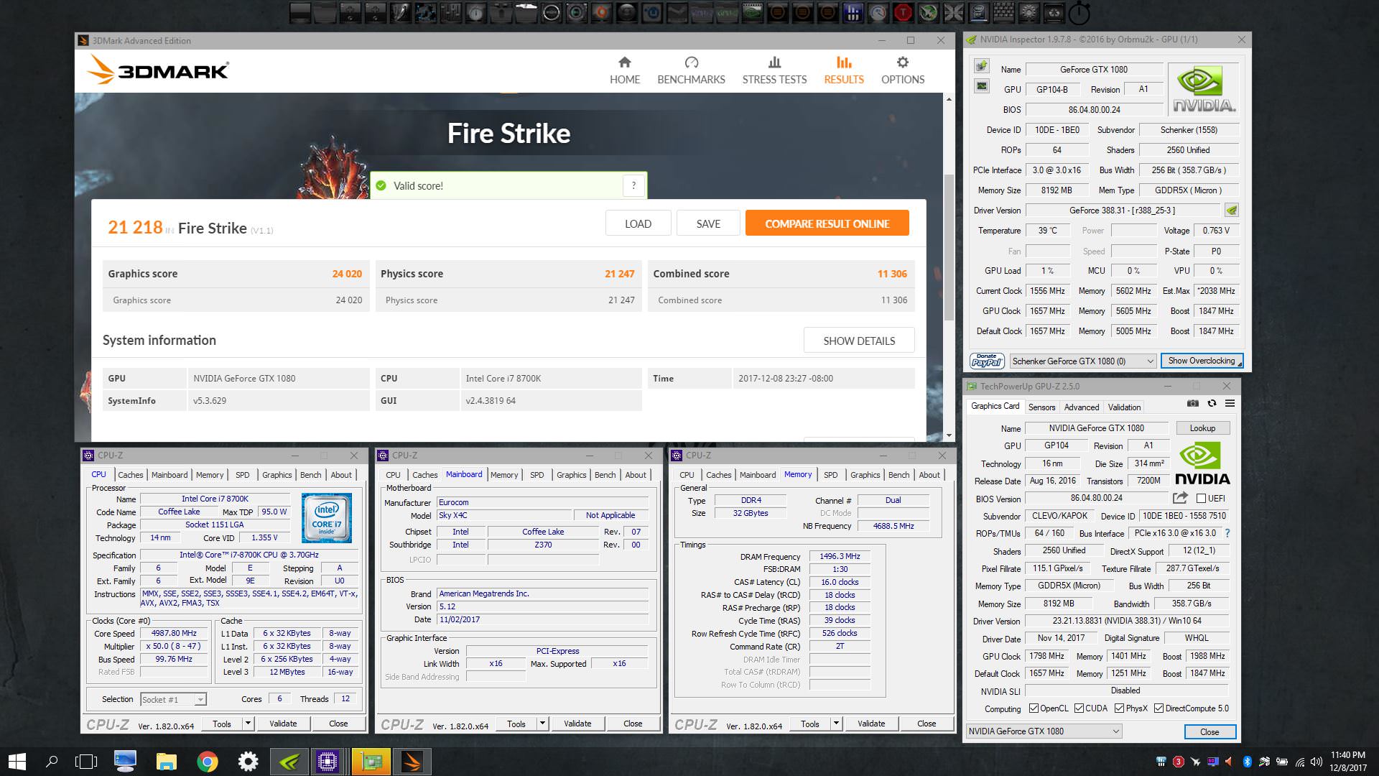Open Windows Start menu
The width and height of the screenshot is (1379, 776).
17,761
